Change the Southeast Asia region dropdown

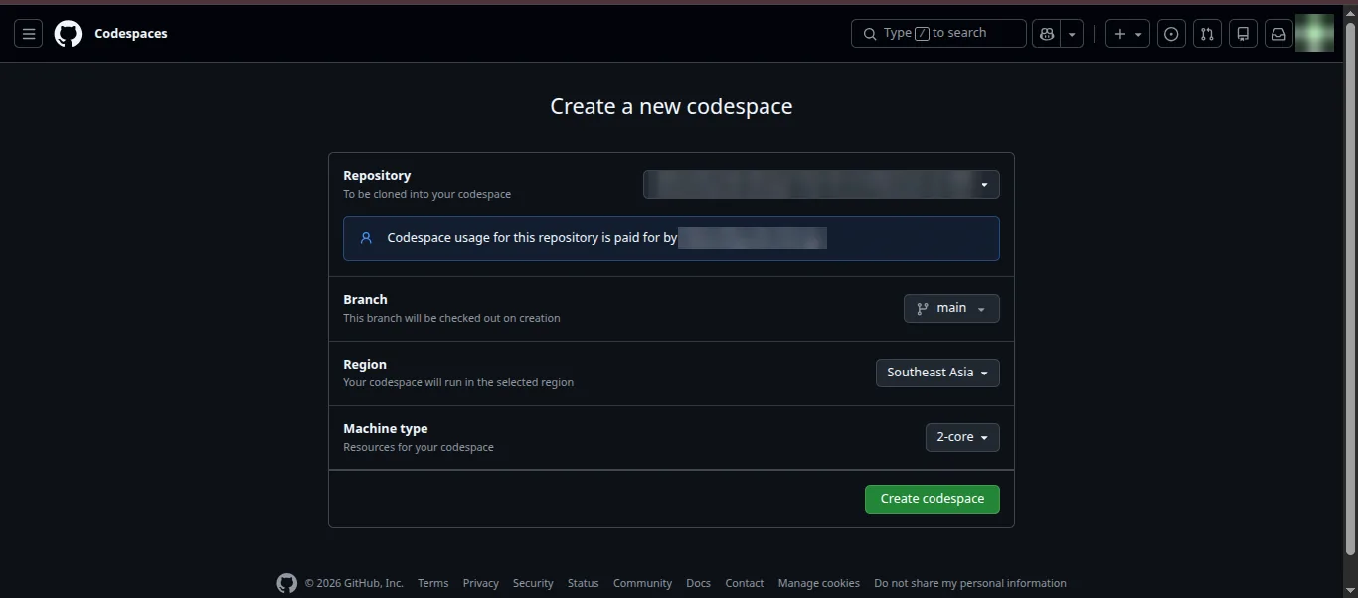point(937,374)
